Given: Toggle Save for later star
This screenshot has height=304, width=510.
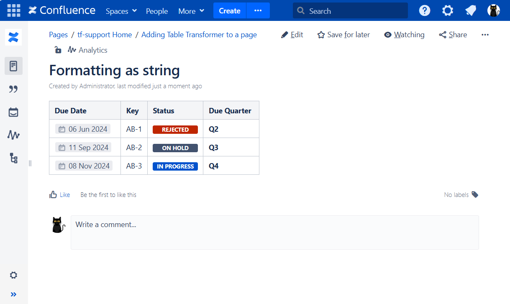Looking at the screenshot, I should coord(343,35).
